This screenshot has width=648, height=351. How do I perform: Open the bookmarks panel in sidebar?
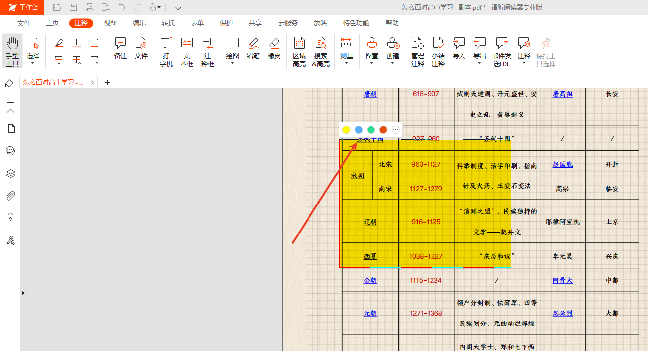click(x=10, y=108)
